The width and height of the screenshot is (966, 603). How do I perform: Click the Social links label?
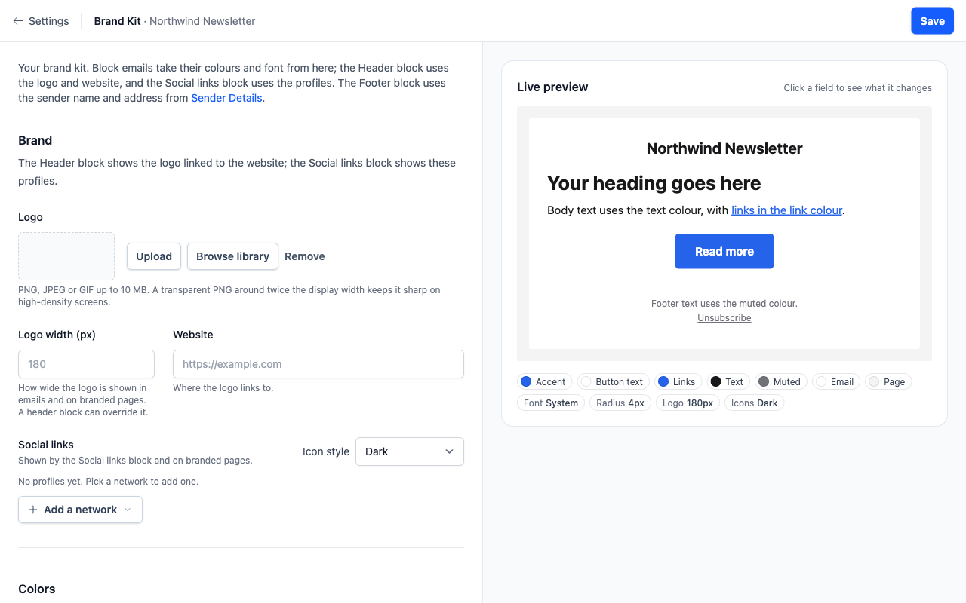click(46, 445)
